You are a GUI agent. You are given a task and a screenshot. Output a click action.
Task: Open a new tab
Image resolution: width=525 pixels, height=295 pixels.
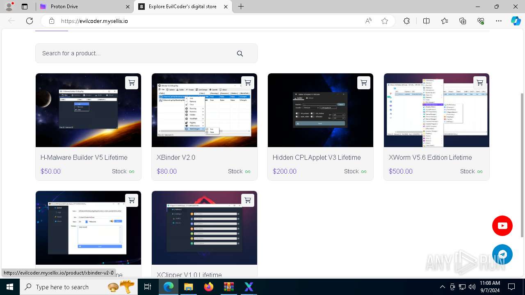point(241,7)
